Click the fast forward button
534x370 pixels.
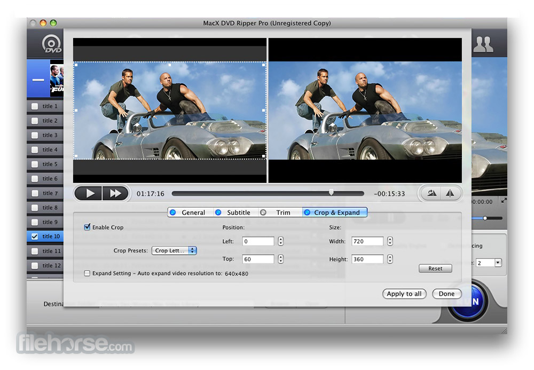[115, 193]
